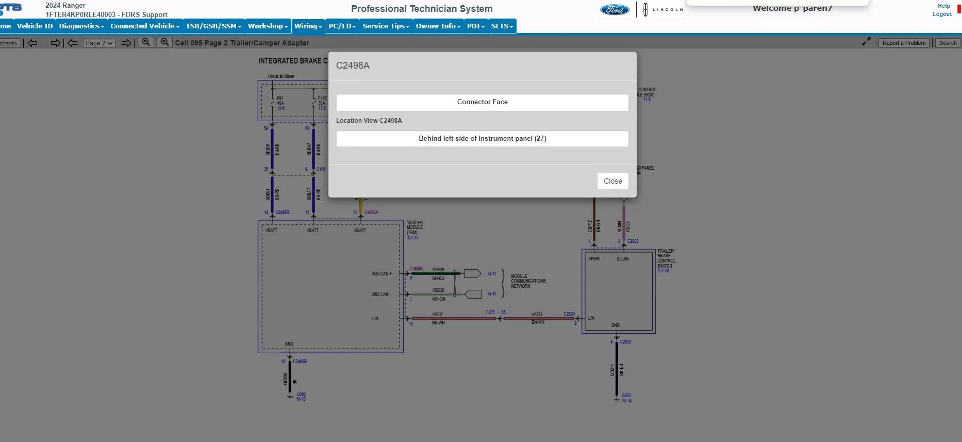
Task: Expand the Connected Vehicle menu
Action: point(145,26)
